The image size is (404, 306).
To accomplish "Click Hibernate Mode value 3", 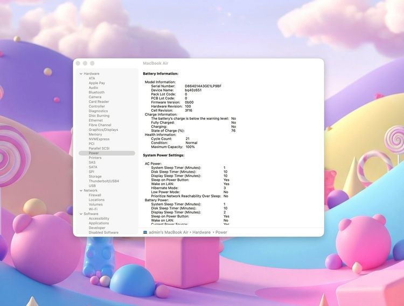I will pos(225,188).
